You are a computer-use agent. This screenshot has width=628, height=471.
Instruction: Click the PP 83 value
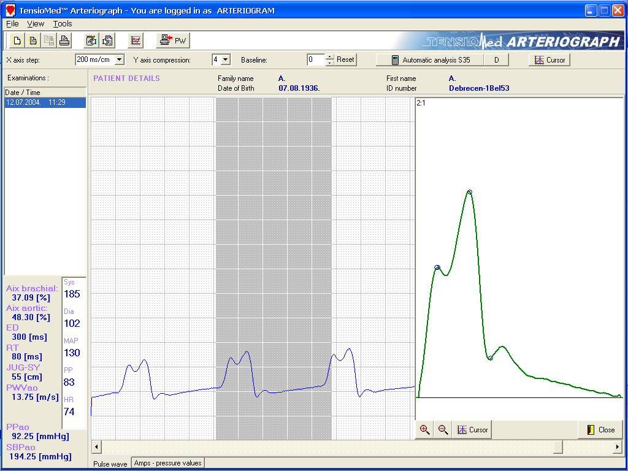tap(69, 383)
